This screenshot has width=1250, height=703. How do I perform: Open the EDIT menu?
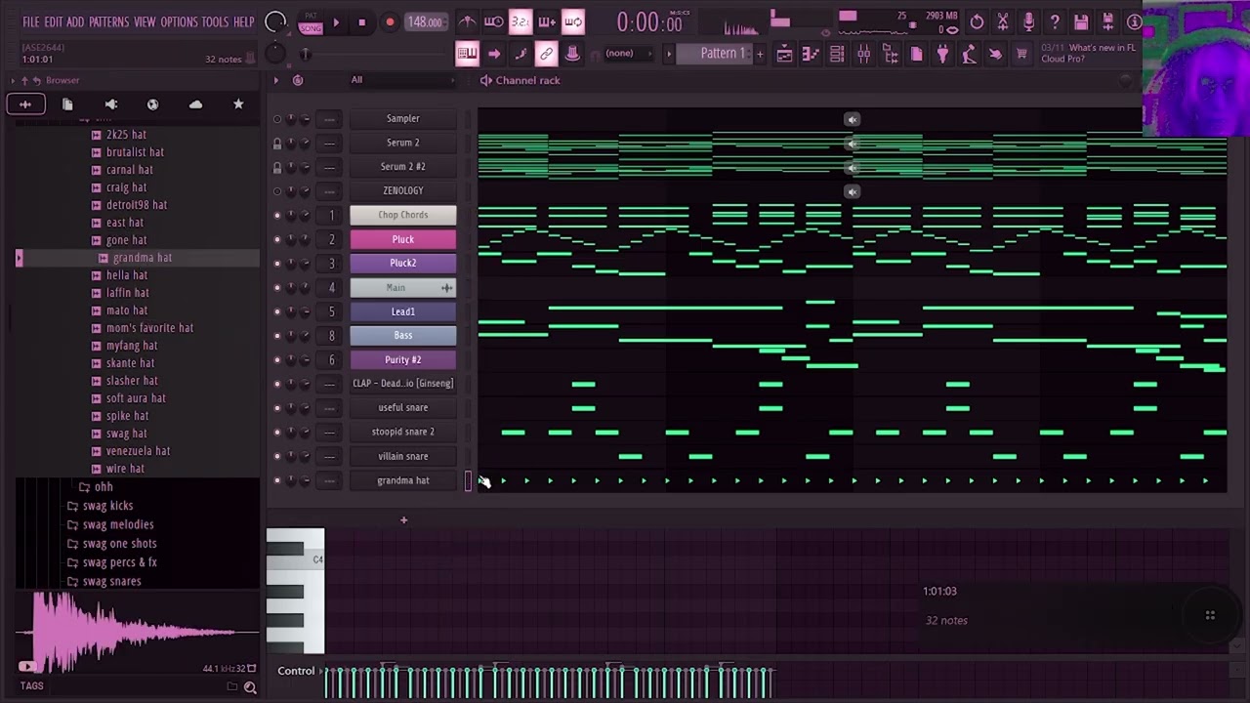pyautogui.click(x=53, y=21)
